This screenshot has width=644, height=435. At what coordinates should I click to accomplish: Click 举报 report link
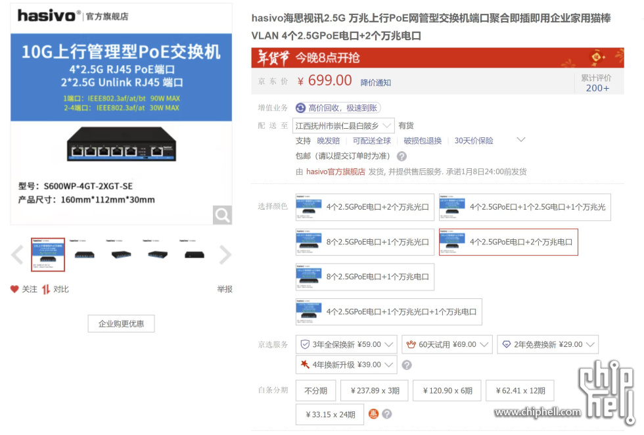point(225,289)
